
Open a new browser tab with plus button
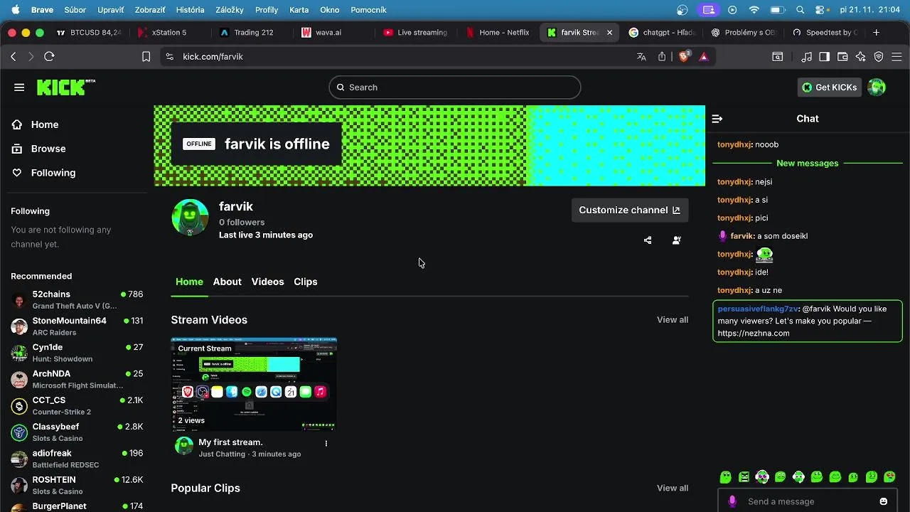(877, 32)
